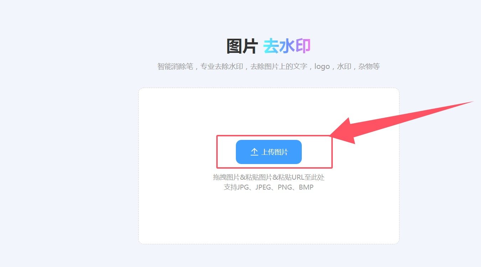
Task: Click the BMP format label
Action: pos(306,187)
